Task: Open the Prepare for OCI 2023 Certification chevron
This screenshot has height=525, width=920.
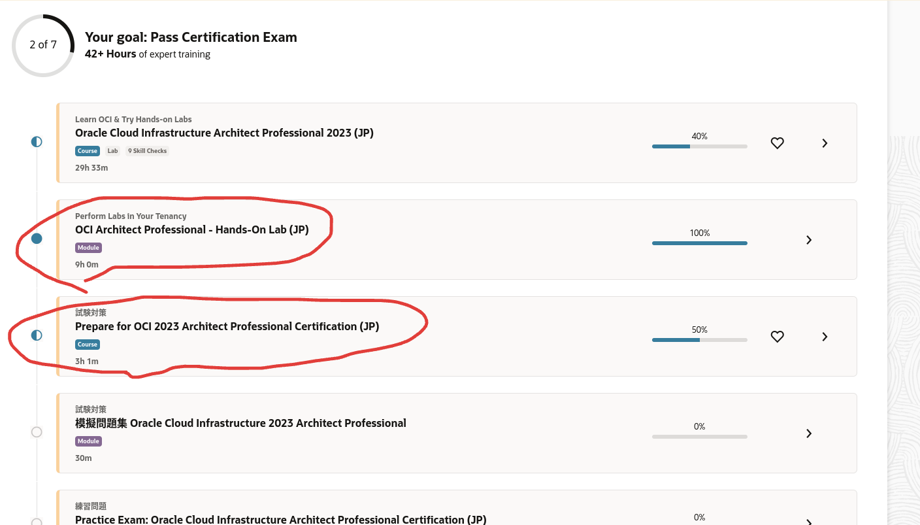Action: [825, 337]
